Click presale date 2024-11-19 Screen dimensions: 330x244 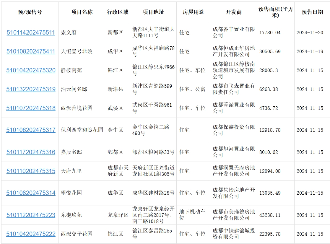(310, 52)
